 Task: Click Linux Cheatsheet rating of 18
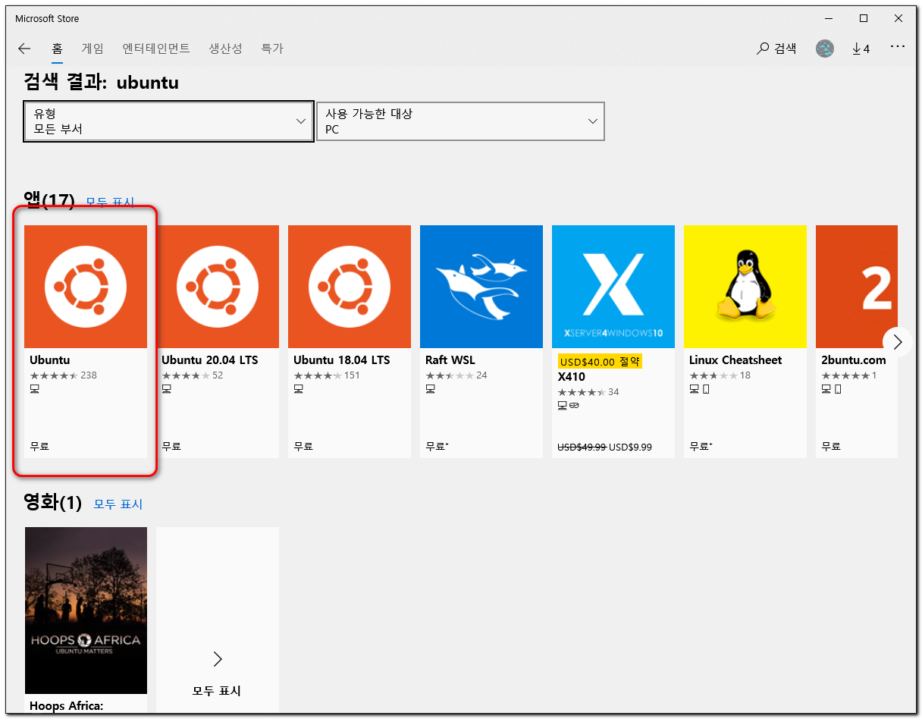click(x=720, y=375)
